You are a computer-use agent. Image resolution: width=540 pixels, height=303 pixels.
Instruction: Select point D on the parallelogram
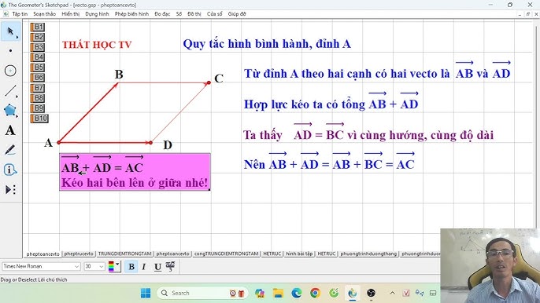tap(151, 143)
